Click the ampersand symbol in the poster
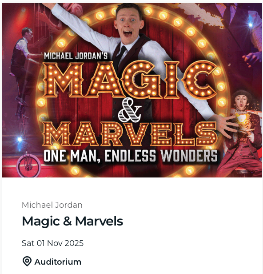263x274 pixels. tap(130, 110)
